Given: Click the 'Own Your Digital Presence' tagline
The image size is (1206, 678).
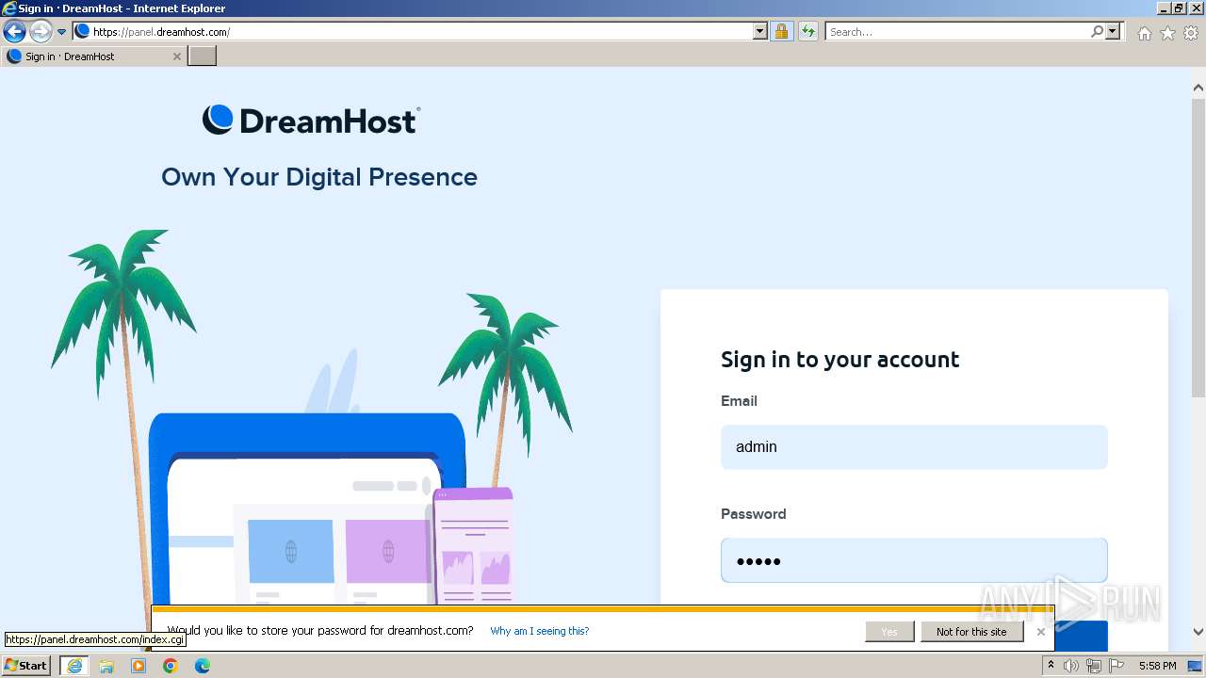Looking at the screenshot, I should tap(319, 177).
